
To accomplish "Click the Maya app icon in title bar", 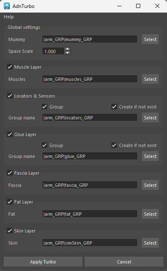I will click(7, 6).
